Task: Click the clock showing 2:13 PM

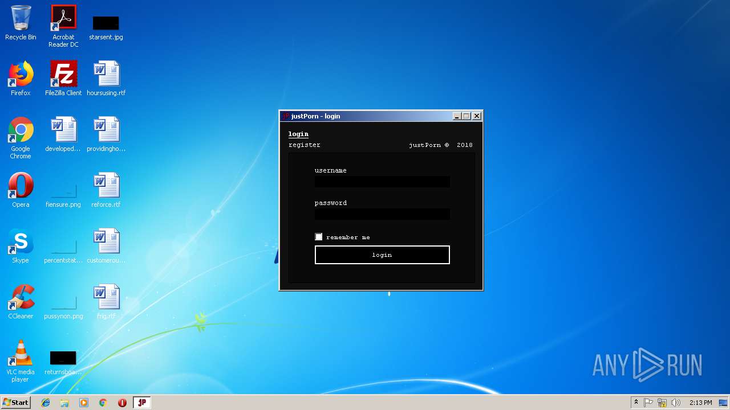Action: (x=700, y=403)
